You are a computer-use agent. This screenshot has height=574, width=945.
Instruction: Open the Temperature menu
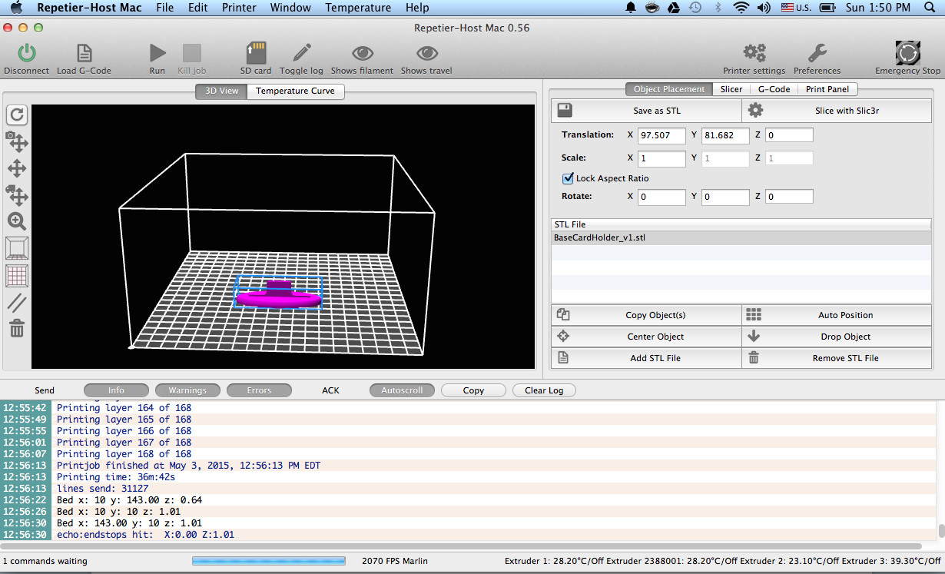click(x=358, y=8)
